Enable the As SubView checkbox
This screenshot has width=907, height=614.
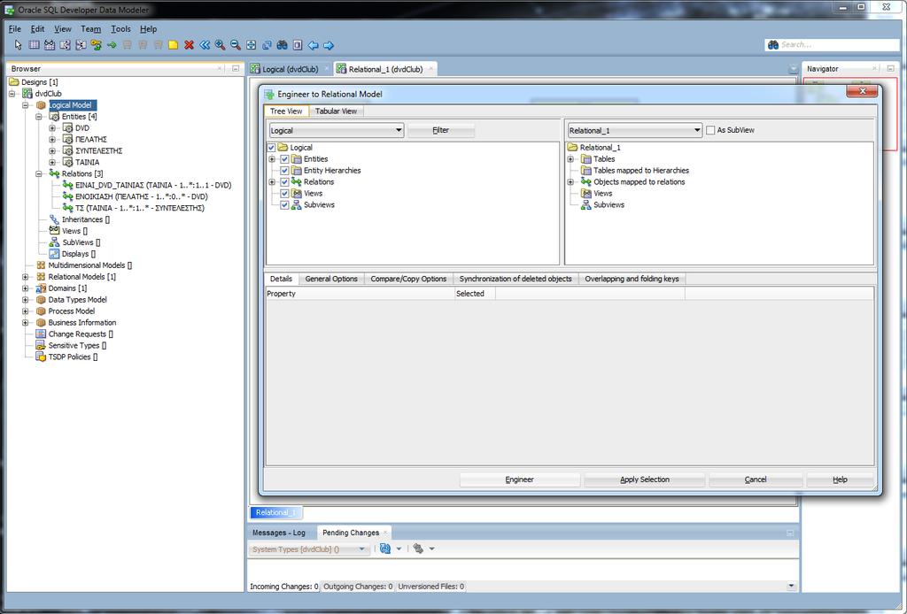click(710, 131)
